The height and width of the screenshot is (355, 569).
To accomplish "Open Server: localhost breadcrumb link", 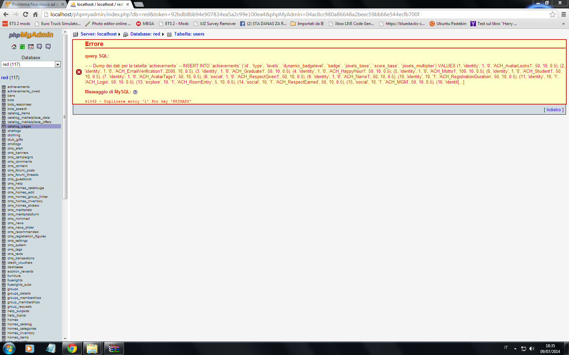I will pos(99,34).
